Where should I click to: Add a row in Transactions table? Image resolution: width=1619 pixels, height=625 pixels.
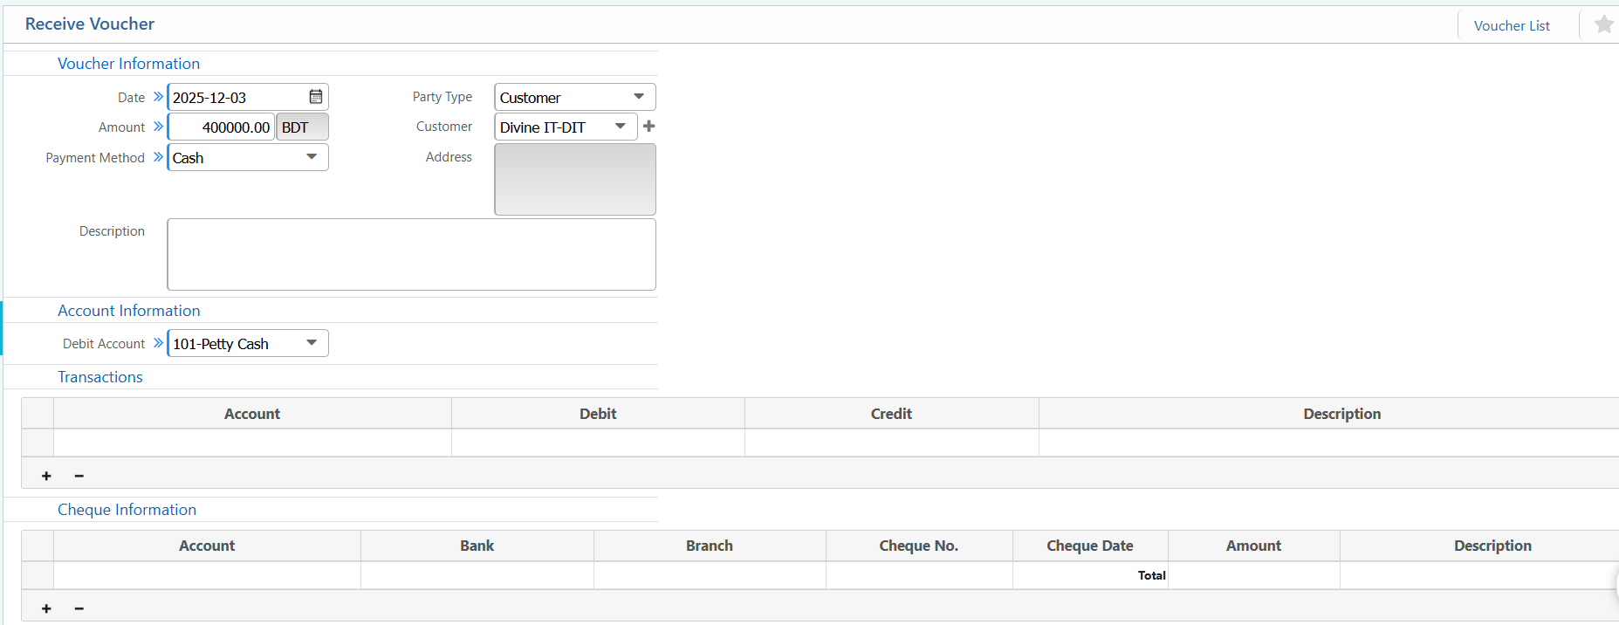pos(46,476)
